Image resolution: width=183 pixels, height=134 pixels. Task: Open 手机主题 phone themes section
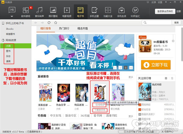point(94,12)
